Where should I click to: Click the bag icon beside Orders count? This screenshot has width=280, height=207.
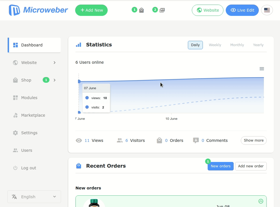159,140
